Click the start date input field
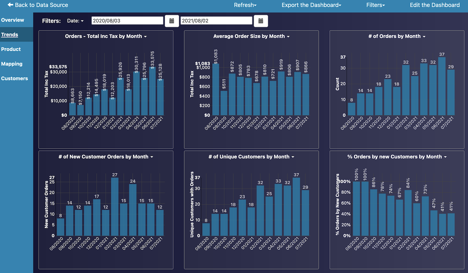The height and width of the screenshot is (273, 468). 127,21
